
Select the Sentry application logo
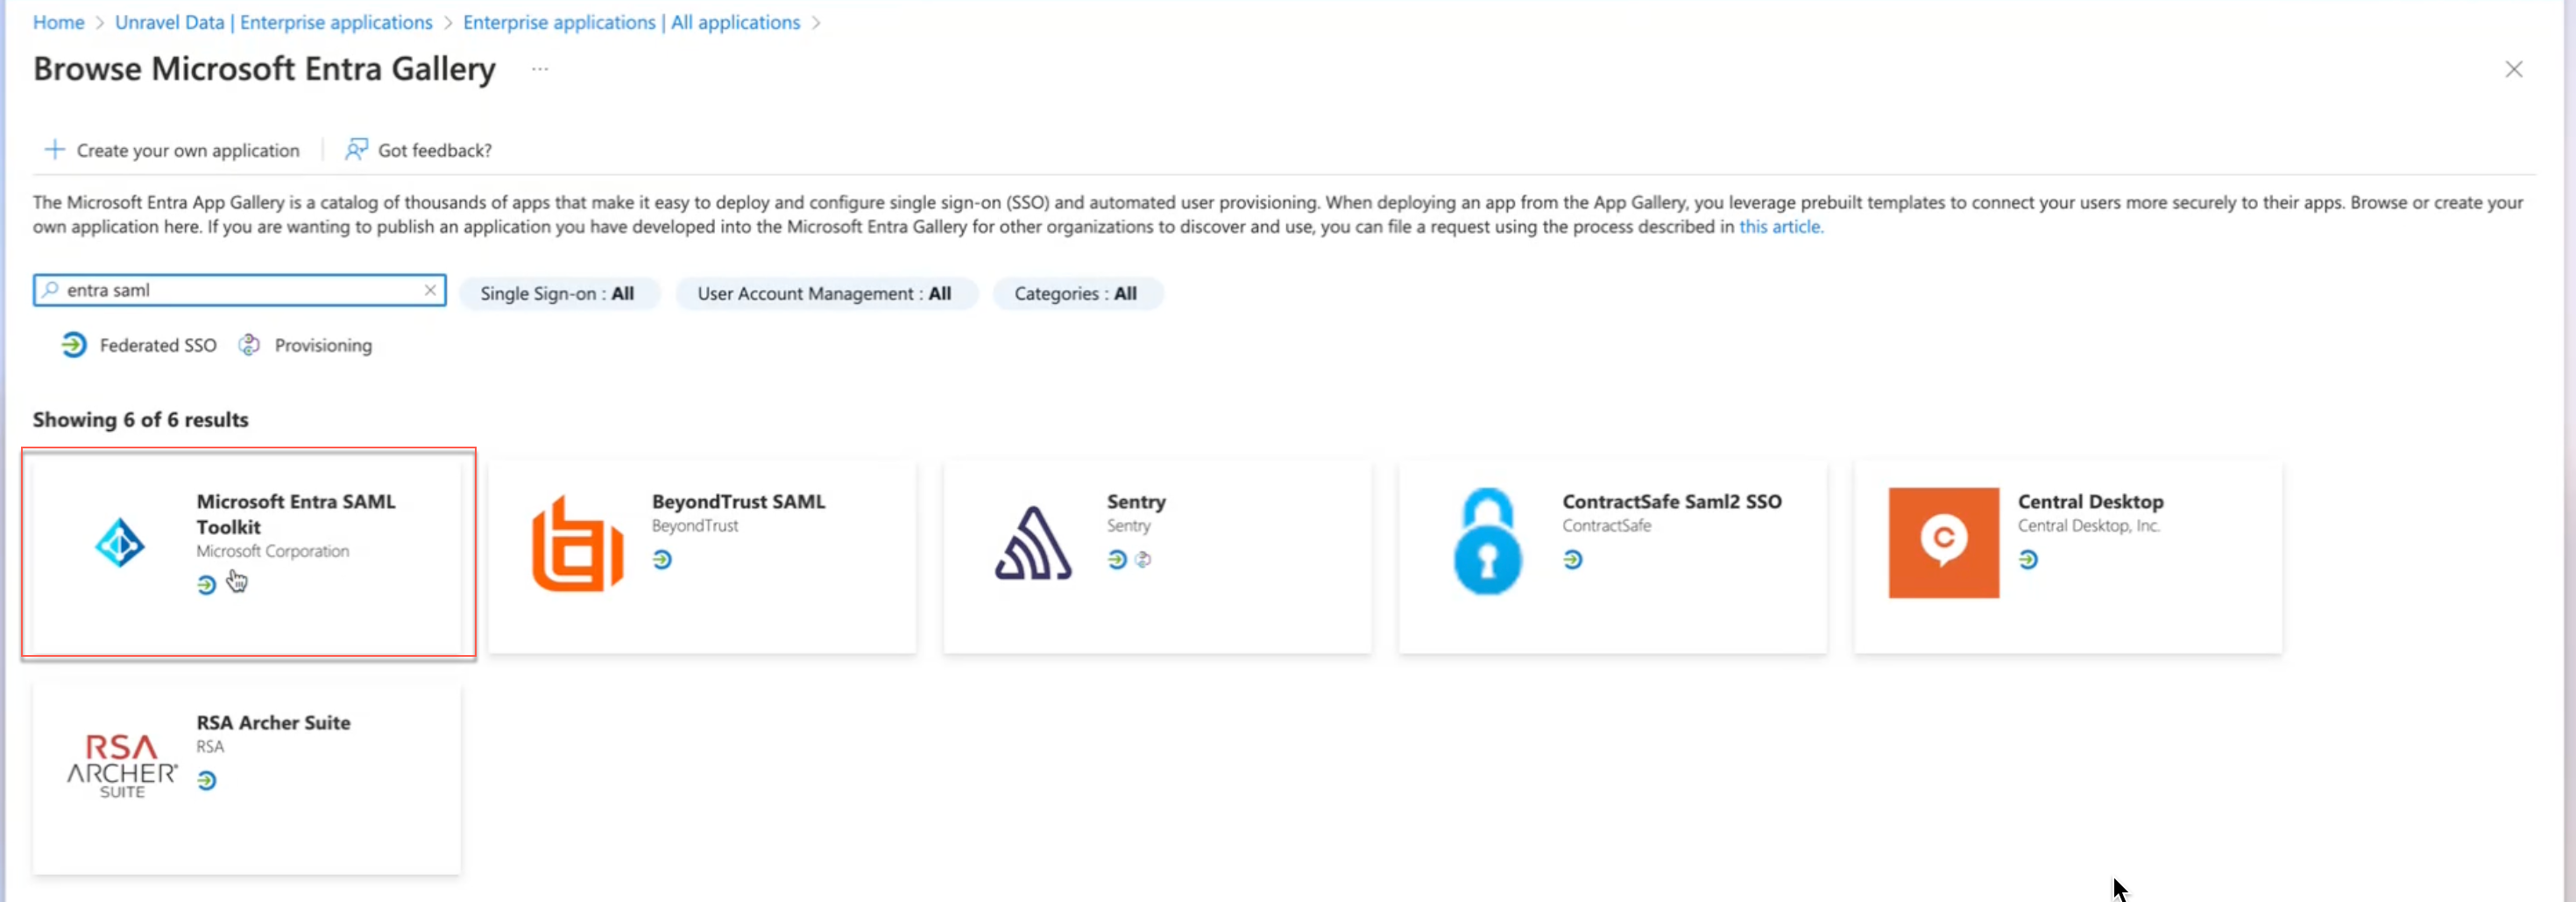point(1031,543)
